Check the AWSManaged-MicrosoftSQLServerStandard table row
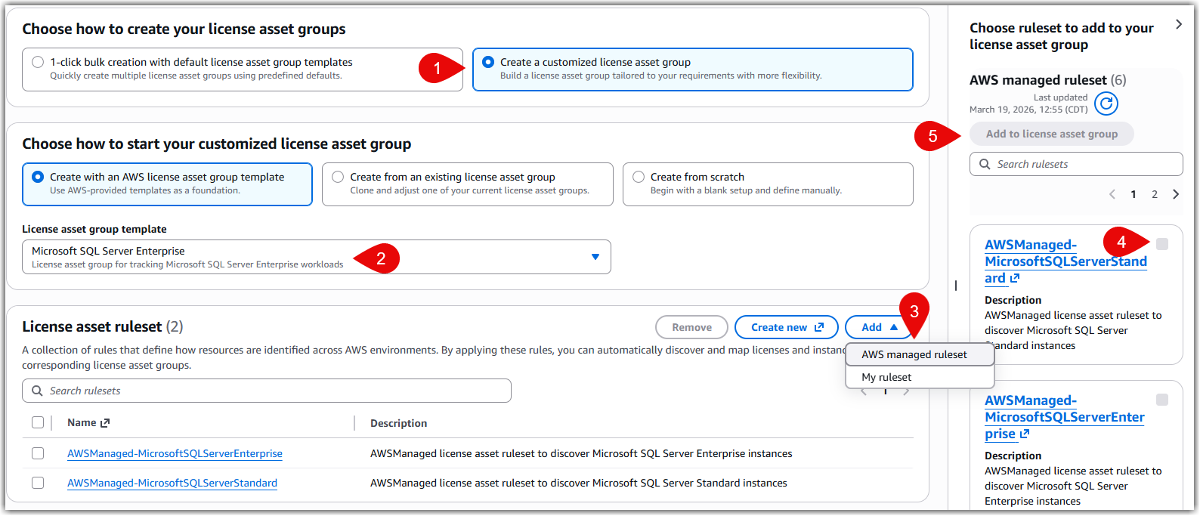Viewport: 1200px width, 516px height. click(x=38, y=483)
